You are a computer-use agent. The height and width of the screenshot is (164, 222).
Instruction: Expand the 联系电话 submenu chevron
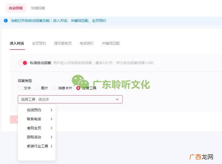click(x=52, y=119)
